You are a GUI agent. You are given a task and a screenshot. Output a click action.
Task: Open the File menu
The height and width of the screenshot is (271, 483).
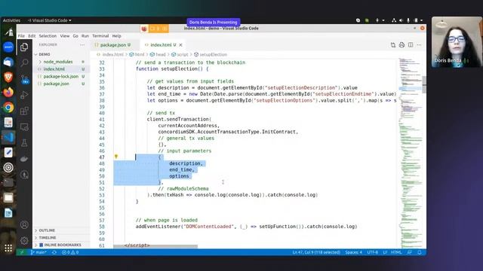[x=21, y=36]
